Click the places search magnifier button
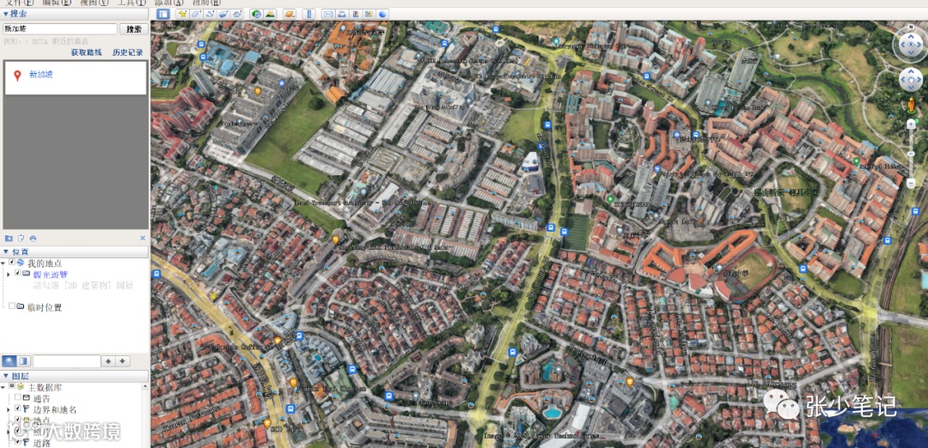Screen dimensions: 928x448 click(9, 361)
